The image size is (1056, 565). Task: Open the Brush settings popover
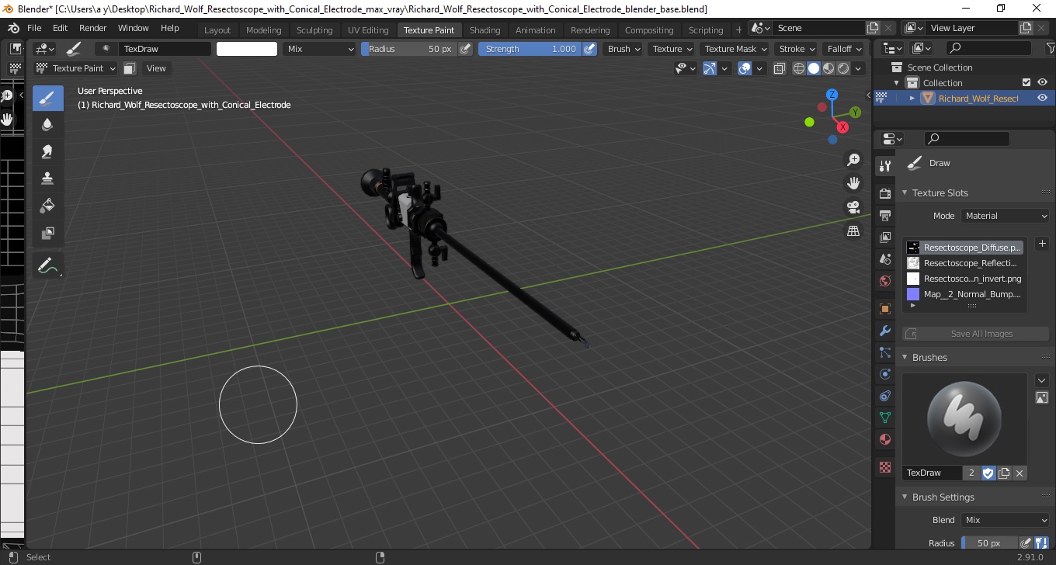coord(624,49)
